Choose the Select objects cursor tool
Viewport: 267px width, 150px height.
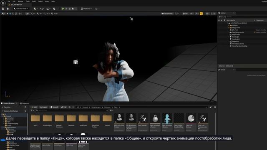click(8, 13)
